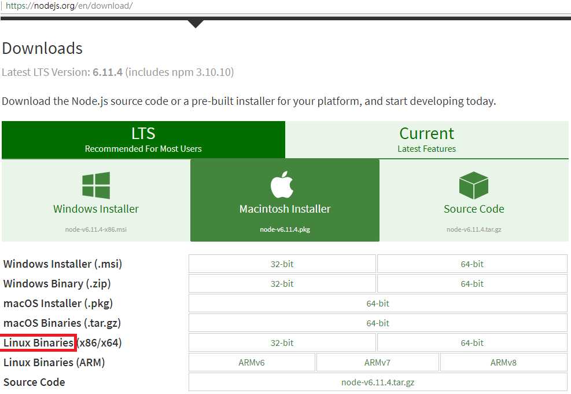Download the Macintosh Installer pkg
This screenshot has width=571, height=394.
point(285,200)
